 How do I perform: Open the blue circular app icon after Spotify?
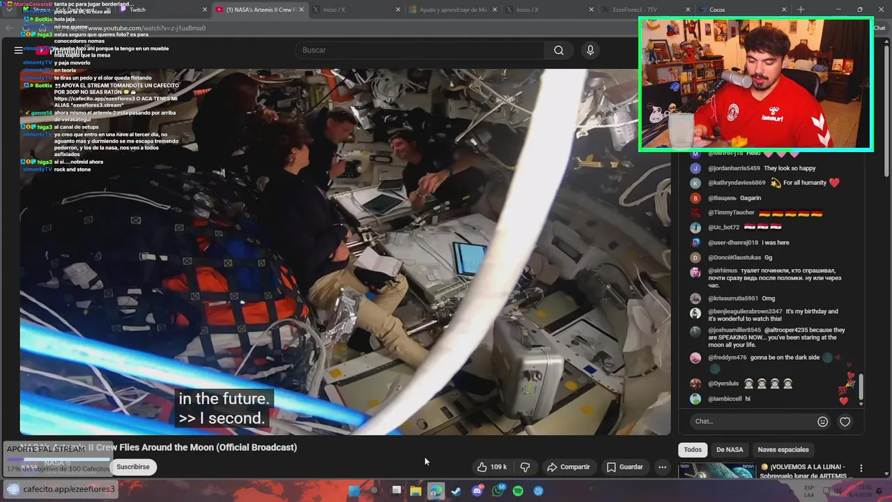[x=538, y=491]
